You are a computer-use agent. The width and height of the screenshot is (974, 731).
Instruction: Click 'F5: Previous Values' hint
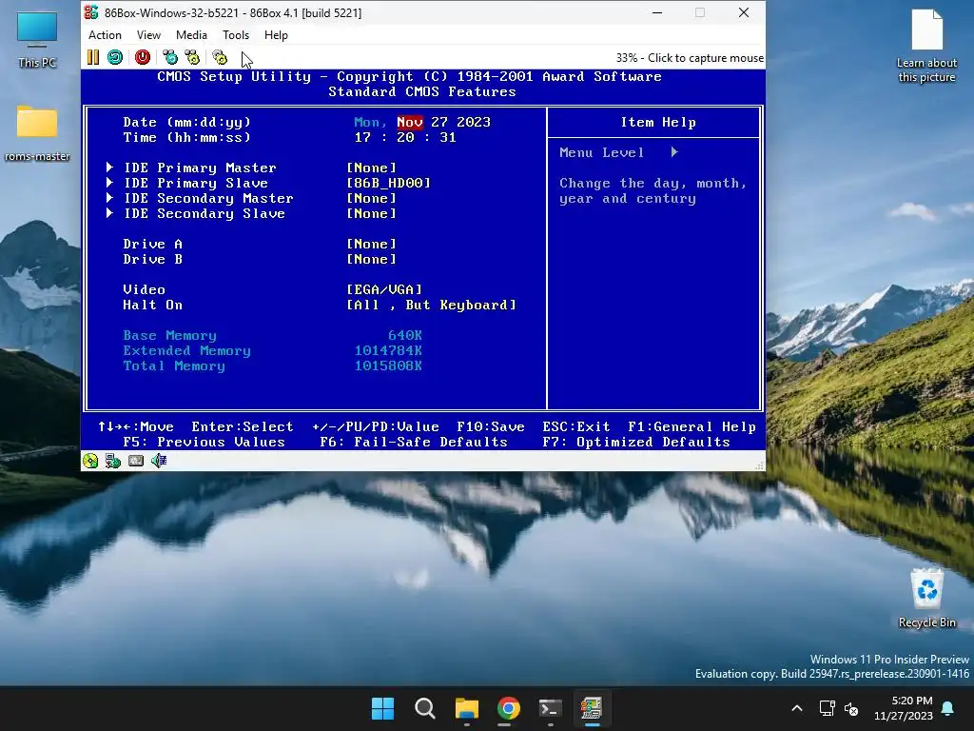205,442
